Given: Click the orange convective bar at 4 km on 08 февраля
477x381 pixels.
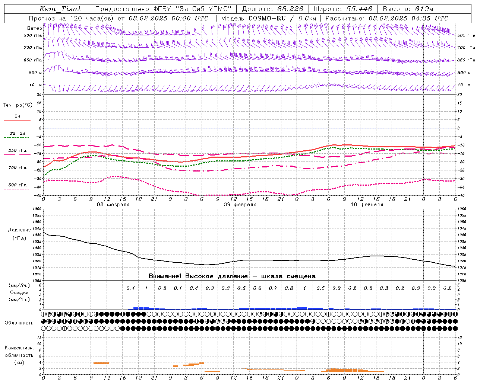Looking at the screenshot, I should click(101, 363).
